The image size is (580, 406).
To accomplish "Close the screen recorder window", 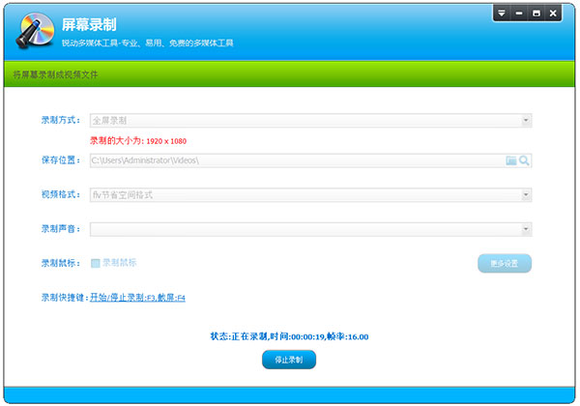I will point(553,14).
